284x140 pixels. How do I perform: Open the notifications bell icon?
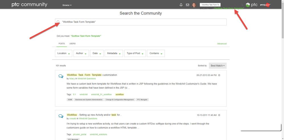[181, 5]
